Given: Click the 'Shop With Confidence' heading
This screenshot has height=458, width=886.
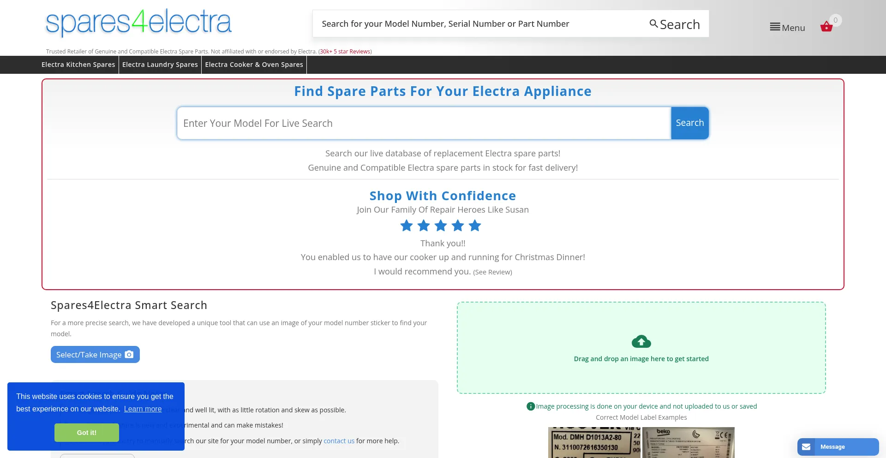Looking at the screenshot, I should click(x=443, y=196).
